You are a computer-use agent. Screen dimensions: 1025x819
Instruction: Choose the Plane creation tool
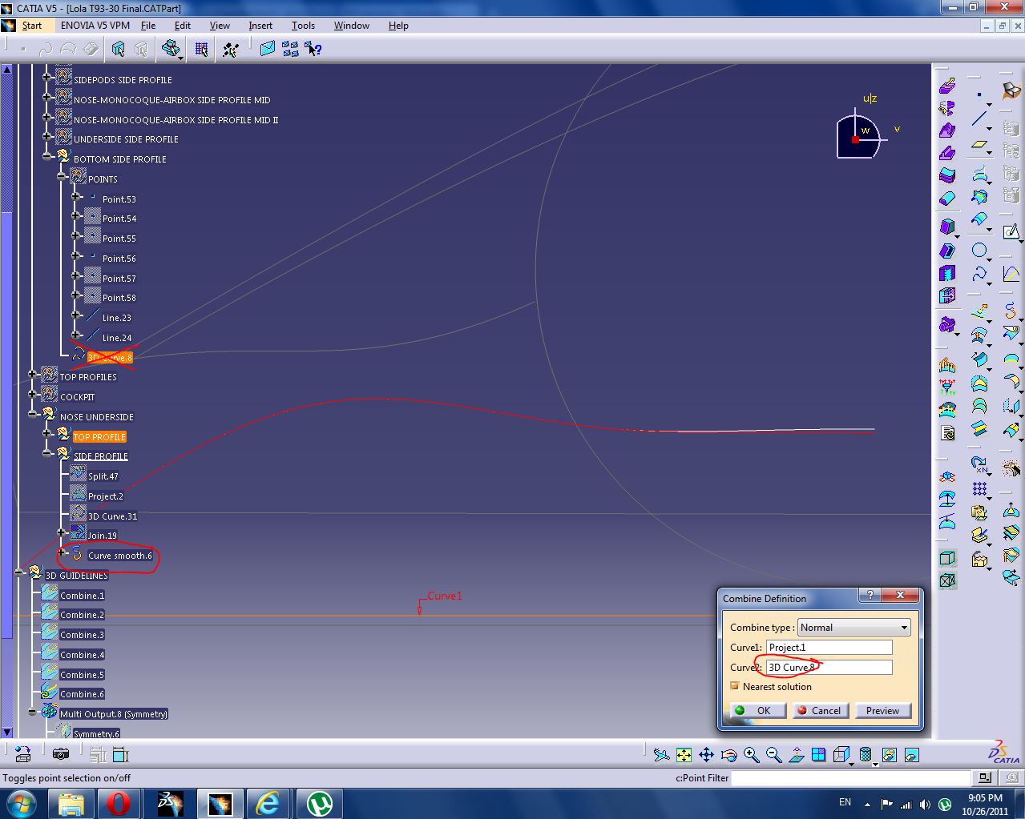(979, 146)
